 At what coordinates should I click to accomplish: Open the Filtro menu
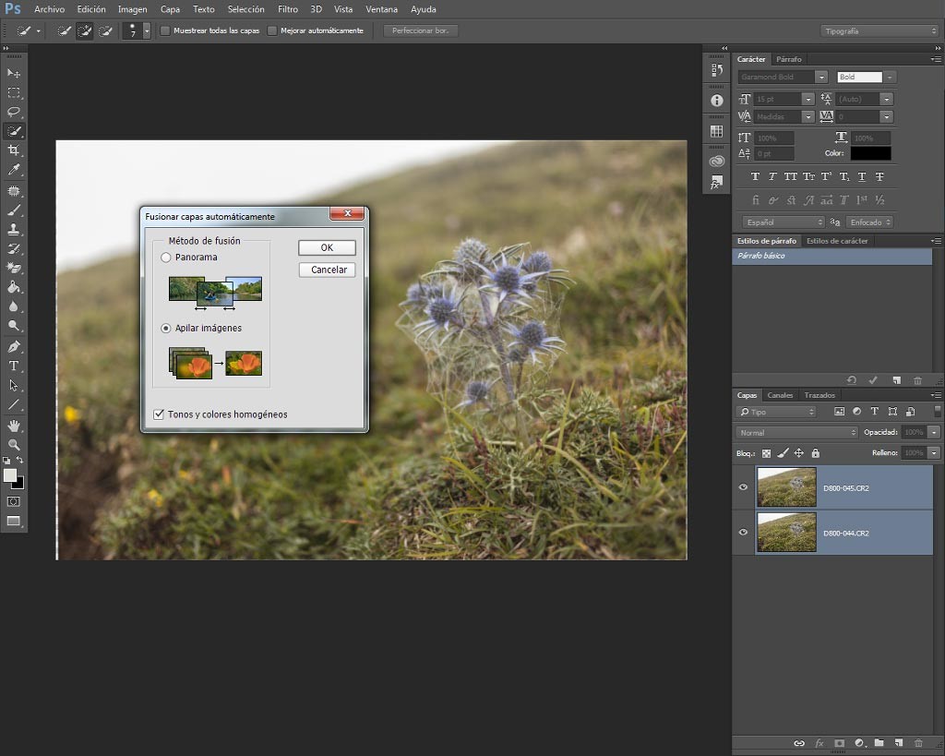[x=288, y=9]
